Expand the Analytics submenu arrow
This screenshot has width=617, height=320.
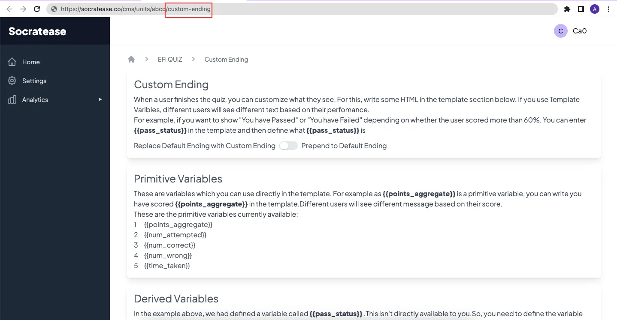click(x=100, y=99)
